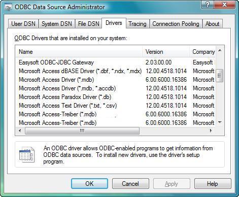
Task: Sort drivers by the Version column header
Action: 166,52
